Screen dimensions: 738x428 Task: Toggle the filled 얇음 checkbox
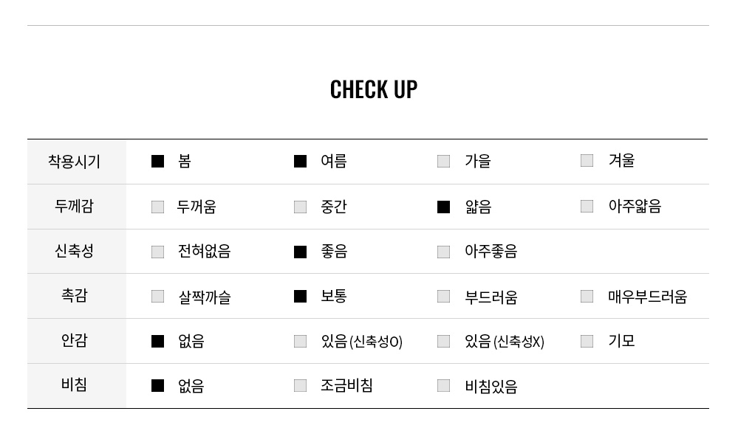443,207
